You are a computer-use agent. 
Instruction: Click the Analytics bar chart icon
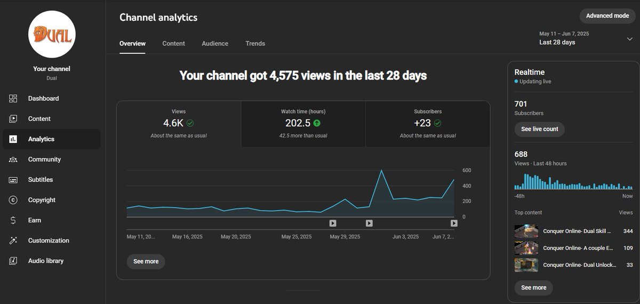tap(13, 139)
